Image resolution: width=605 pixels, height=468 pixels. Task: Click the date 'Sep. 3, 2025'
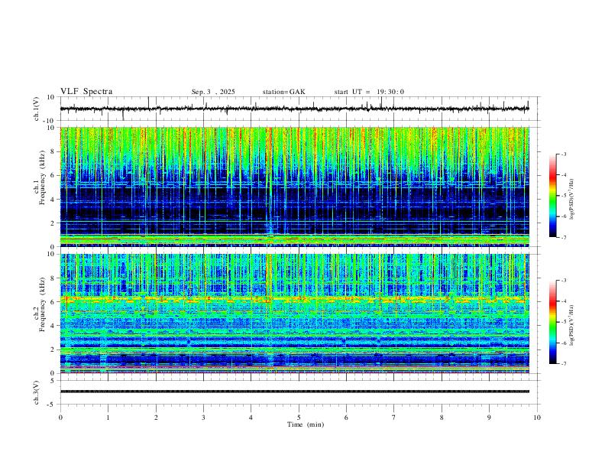[213, 92]
